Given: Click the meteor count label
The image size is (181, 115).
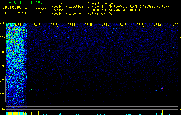Looking at the screenshot, I should (x=41, y=9).
